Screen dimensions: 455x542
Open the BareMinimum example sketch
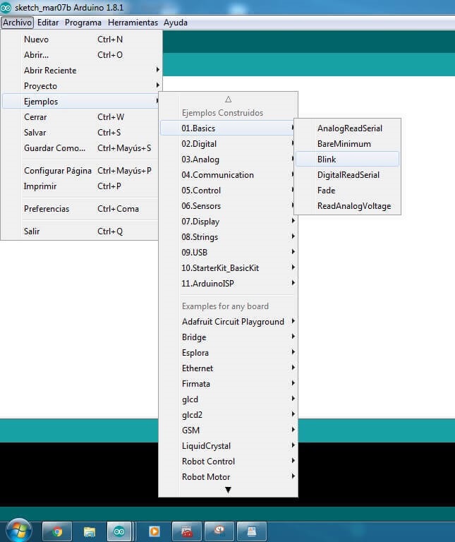pyautogui.click(x=348, y=144)
